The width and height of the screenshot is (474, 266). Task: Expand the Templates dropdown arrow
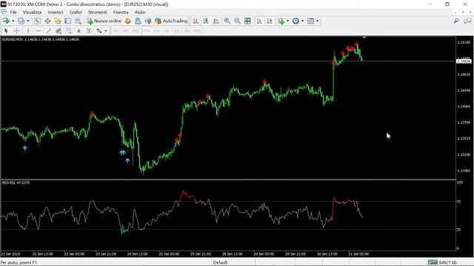click(x=317, y=21)
